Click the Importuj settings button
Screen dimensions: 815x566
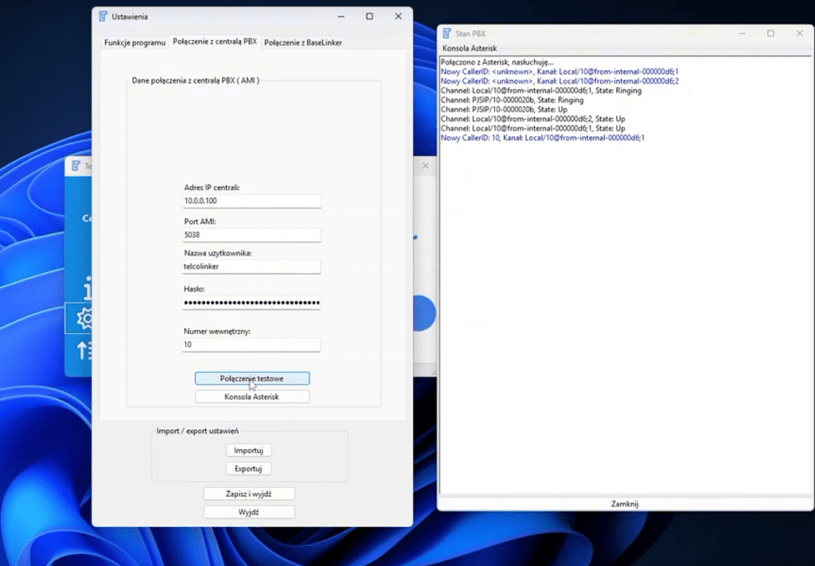click(248, 451)
